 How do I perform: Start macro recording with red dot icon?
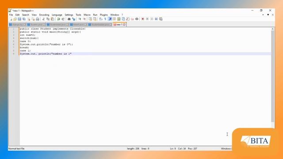[143, 19]
